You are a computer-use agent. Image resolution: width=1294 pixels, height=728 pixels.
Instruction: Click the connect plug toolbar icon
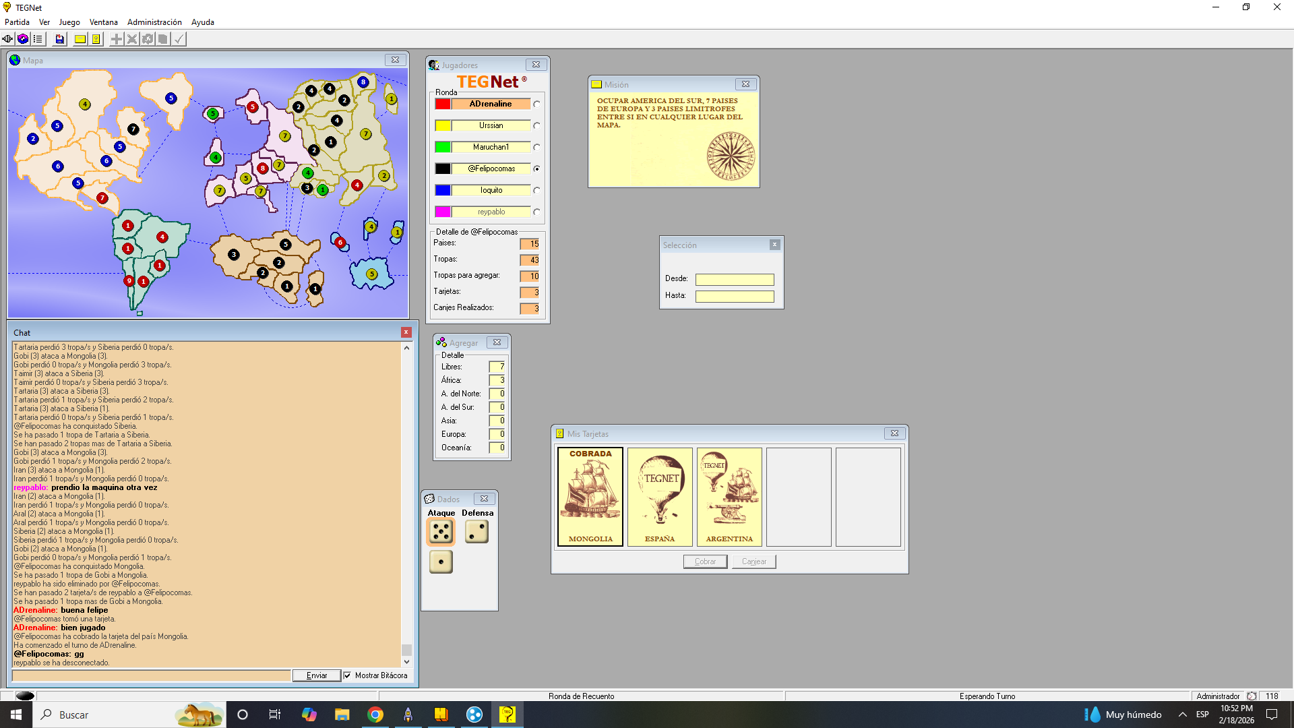[7, 39]
